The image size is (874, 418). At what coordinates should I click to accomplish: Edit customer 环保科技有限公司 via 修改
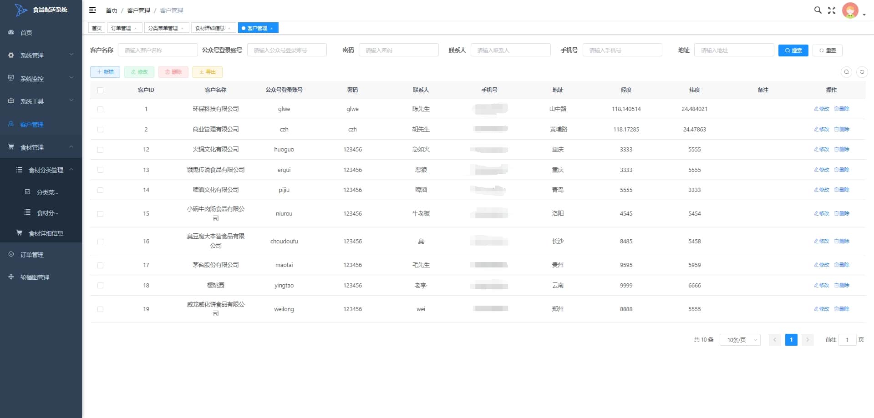click(822, 109)
